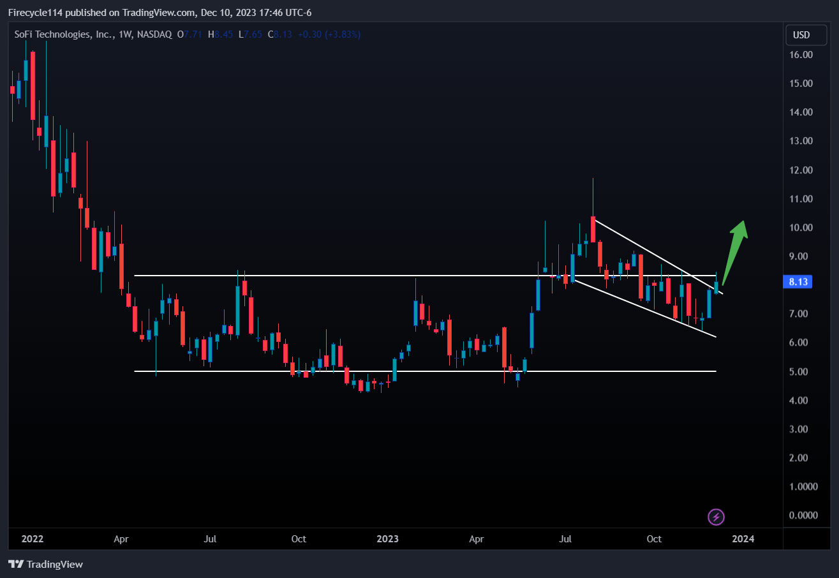Image resolution: width=839 pixels, height=578 pixels.
Task: Click the purple lightning bolt icon
Action: [716, 517]
